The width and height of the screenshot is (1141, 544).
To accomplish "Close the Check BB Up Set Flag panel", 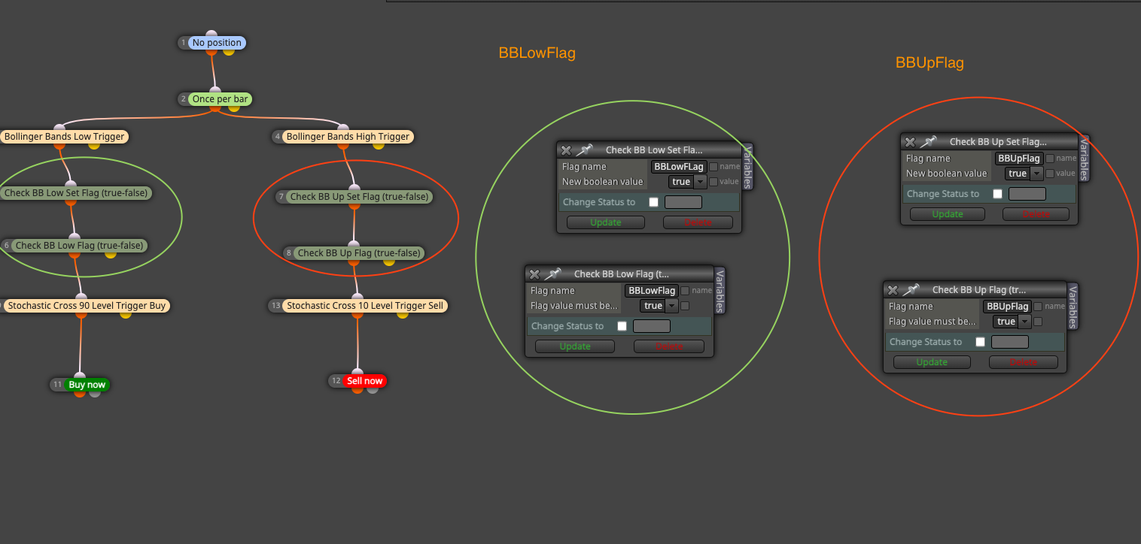I will pos(910,142).
